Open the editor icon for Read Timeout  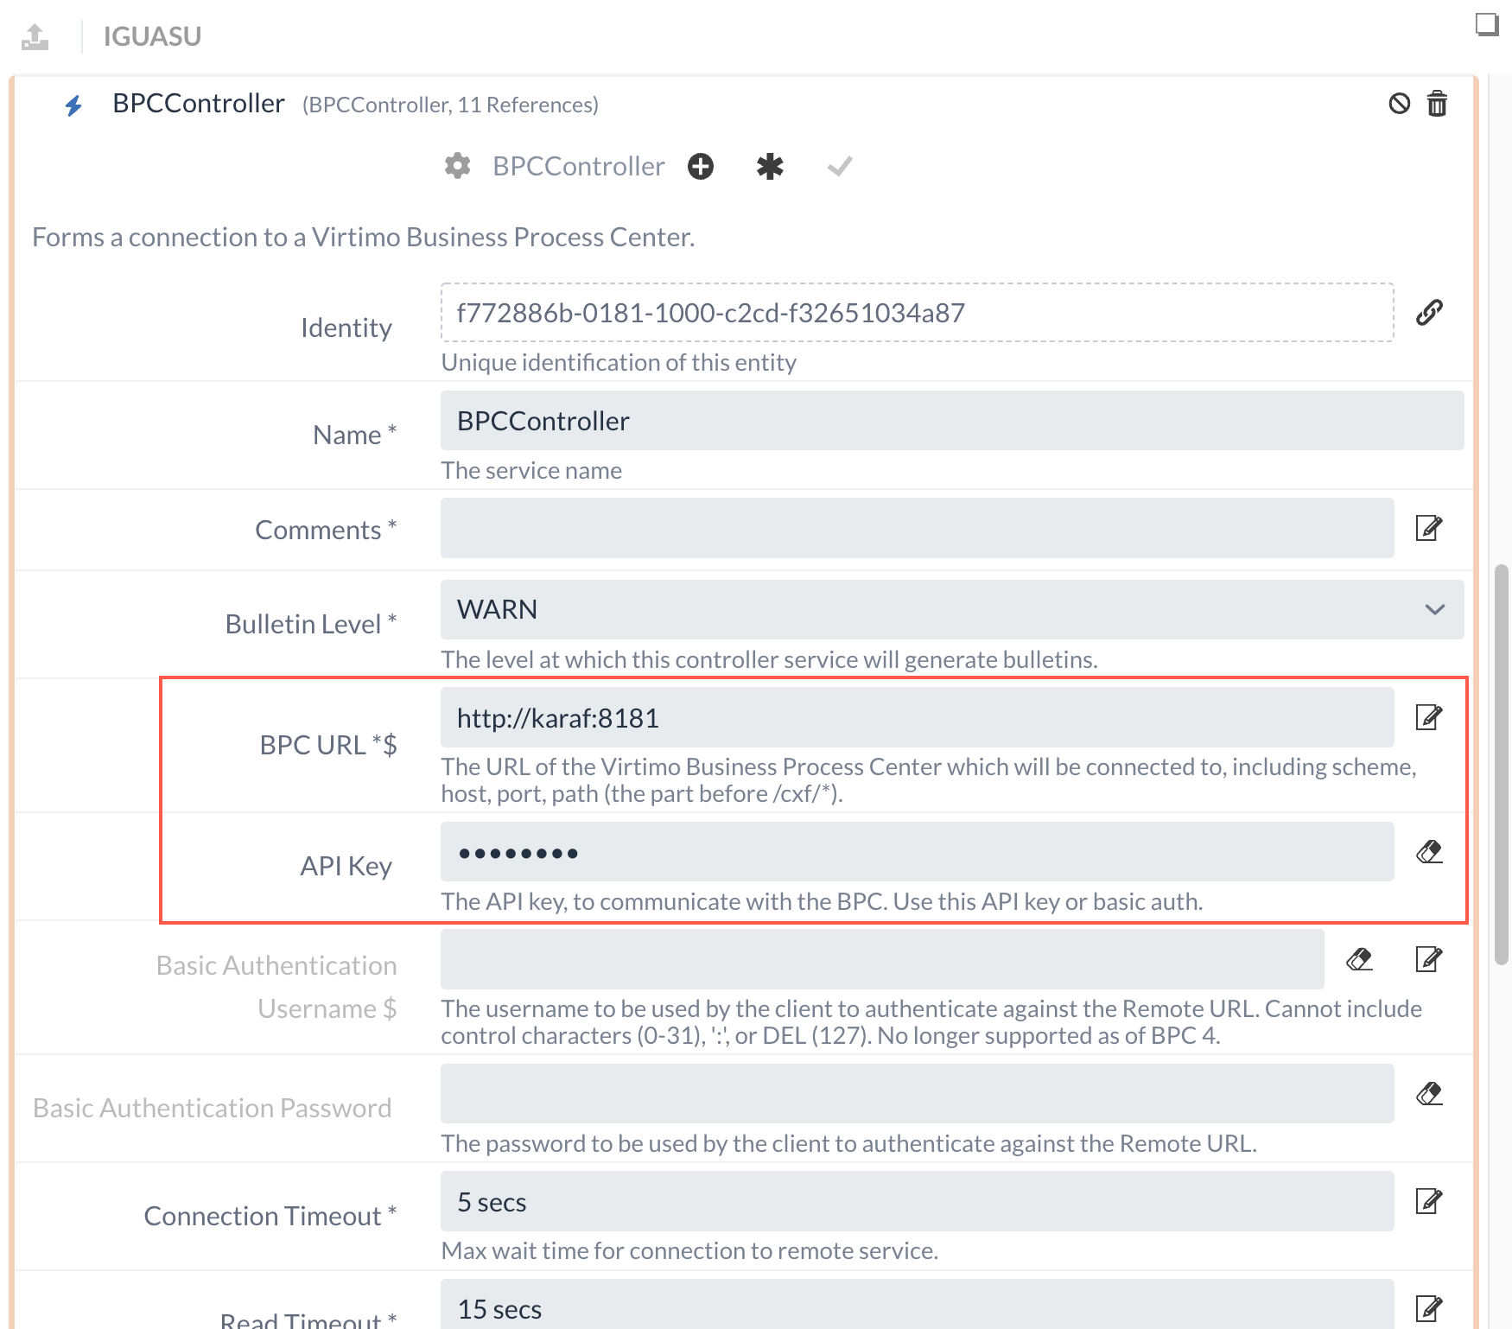tap(1429, 1308)
